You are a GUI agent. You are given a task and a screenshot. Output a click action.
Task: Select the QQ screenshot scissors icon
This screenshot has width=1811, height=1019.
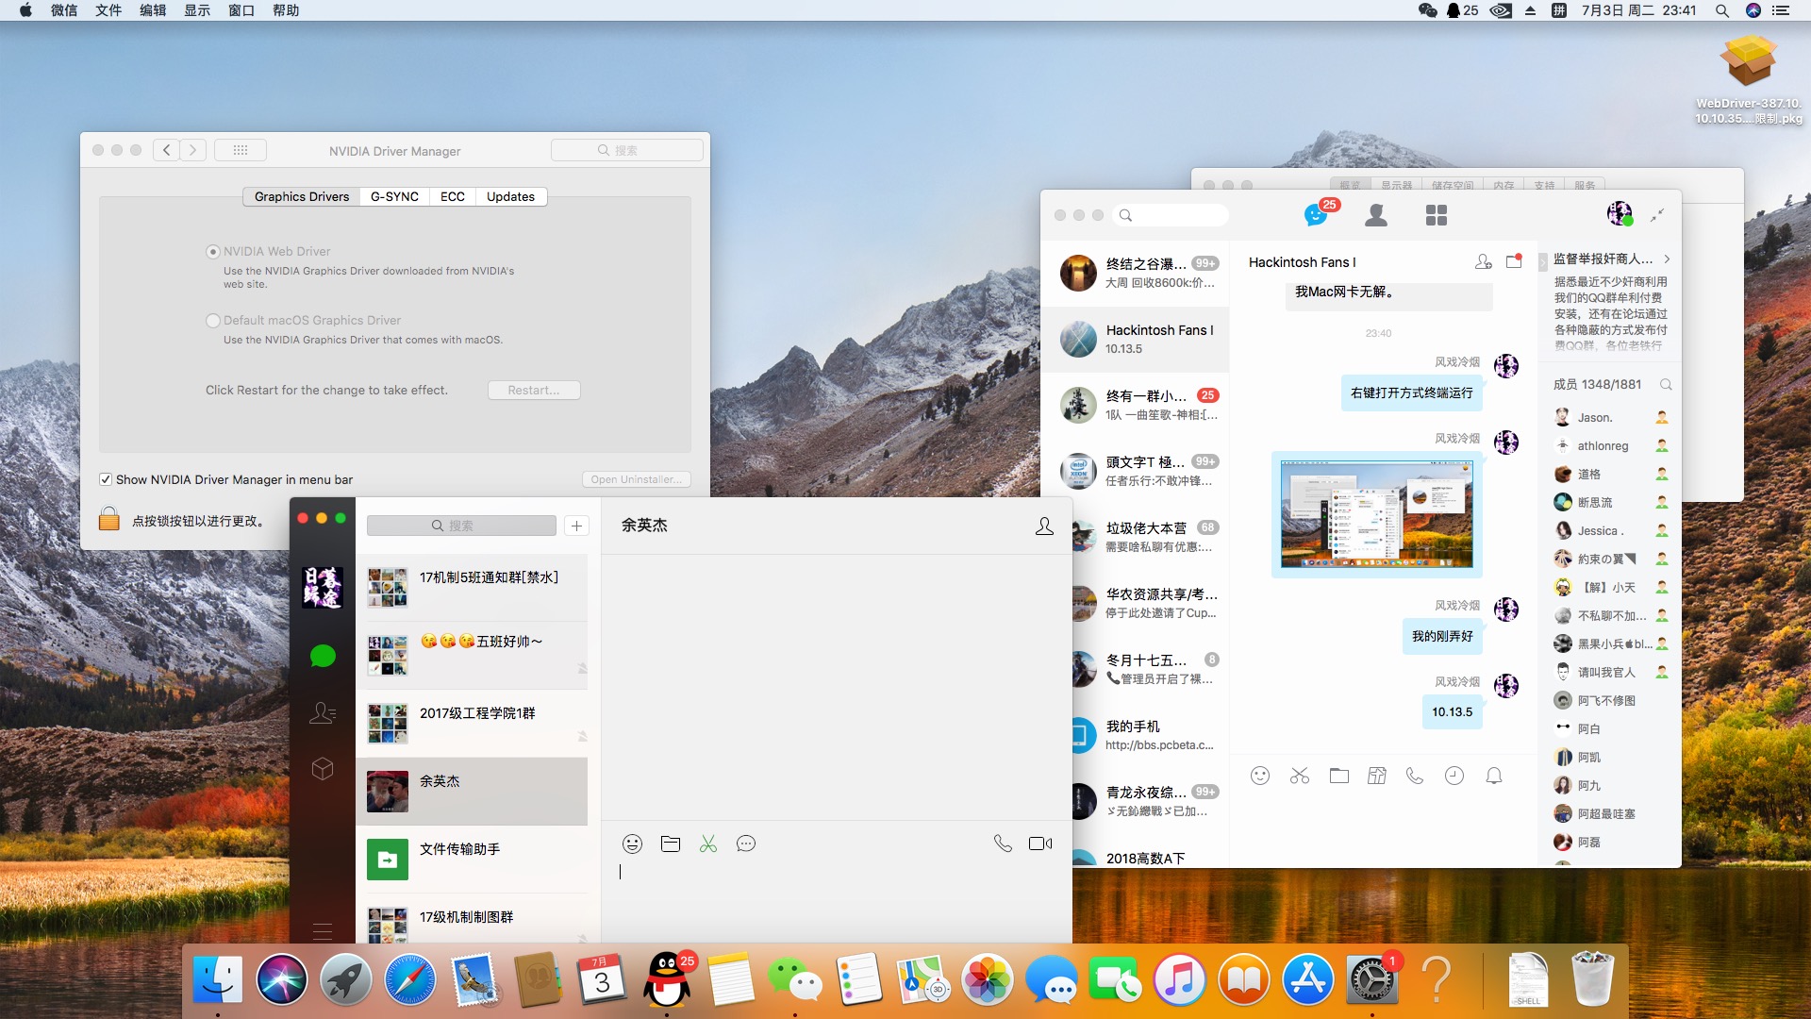1300,776
